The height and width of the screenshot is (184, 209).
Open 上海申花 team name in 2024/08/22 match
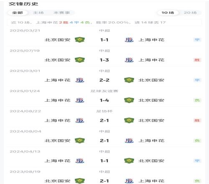pyautogui.click(x=58, y=120)
